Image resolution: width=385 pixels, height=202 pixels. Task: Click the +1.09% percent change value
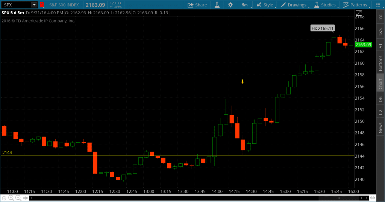tap(116, 7)
